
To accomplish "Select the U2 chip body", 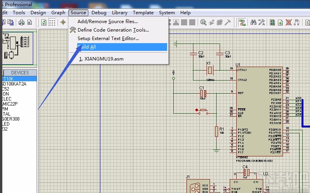I will tap(246, 186).
